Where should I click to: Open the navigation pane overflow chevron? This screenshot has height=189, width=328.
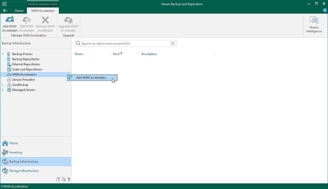tap(69, 179)
